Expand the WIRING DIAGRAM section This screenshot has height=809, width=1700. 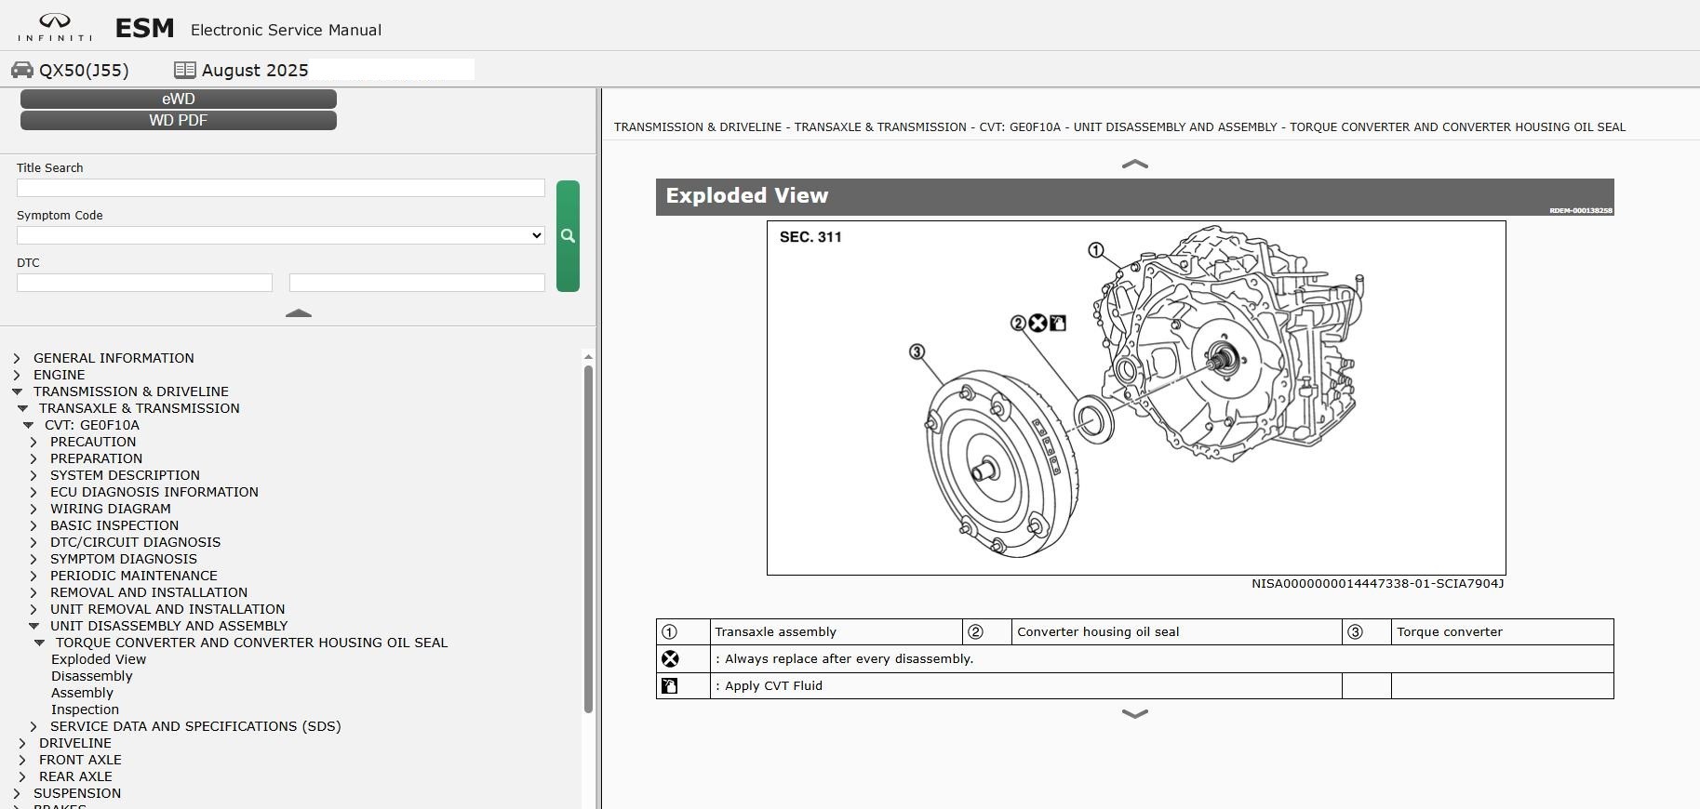[x=33, y=509]
